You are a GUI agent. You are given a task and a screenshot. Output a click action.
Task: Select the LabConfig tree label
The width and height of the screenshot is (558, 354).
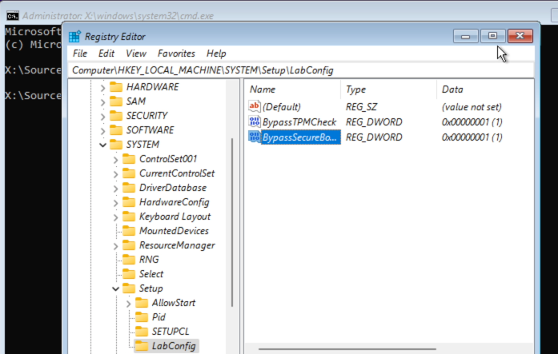click(174, 346)
